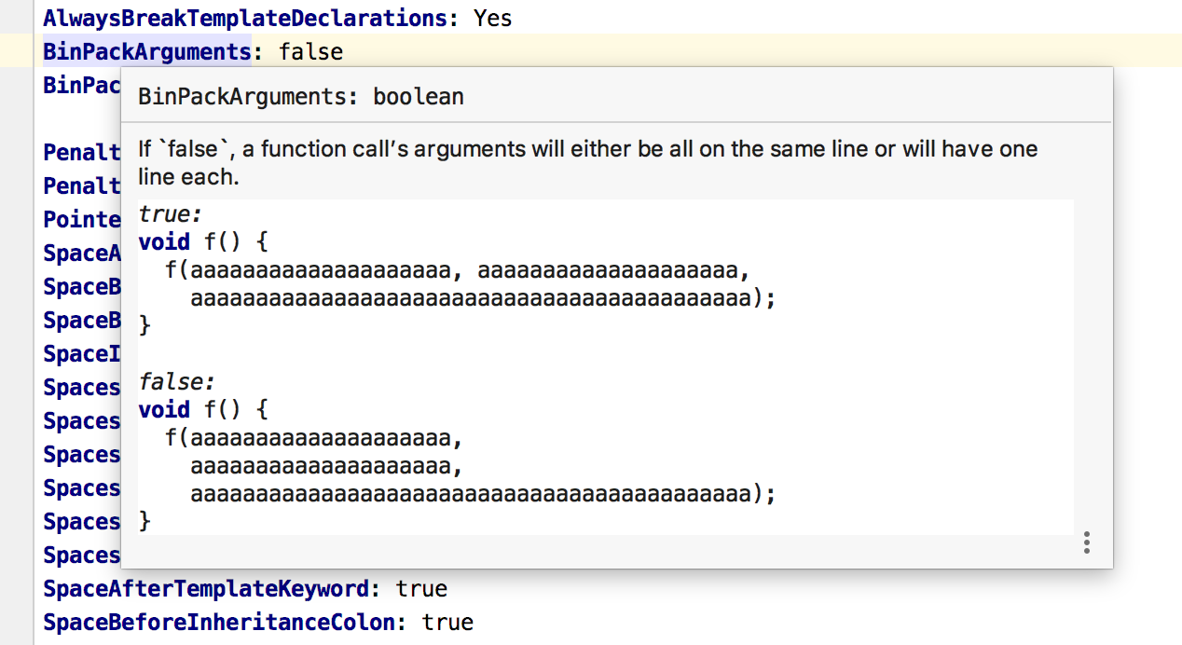Click the popup description about function call arguments
This screenshot has height=645, width=1182.
[587, 150]
